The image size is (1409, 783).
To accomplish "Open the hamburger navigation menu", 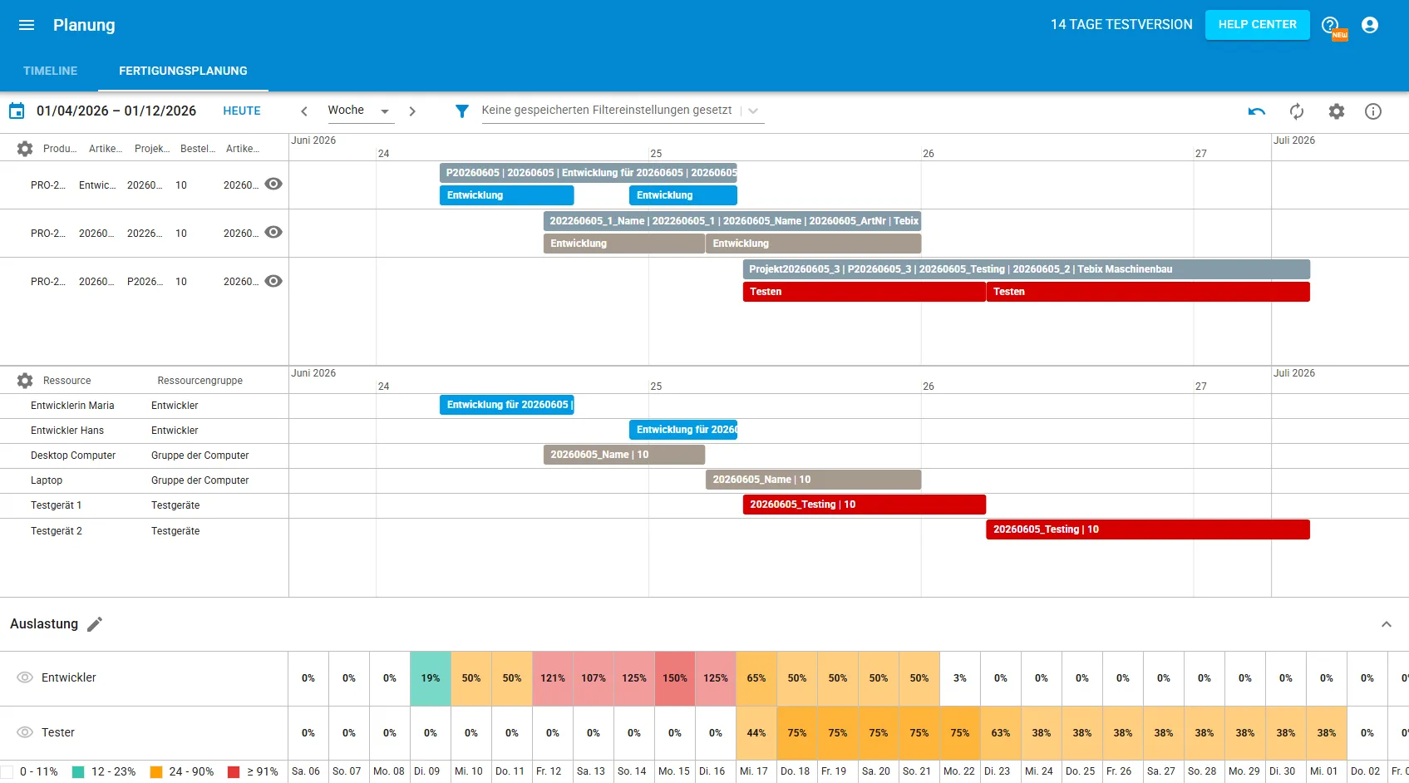I will click(27, 25).
